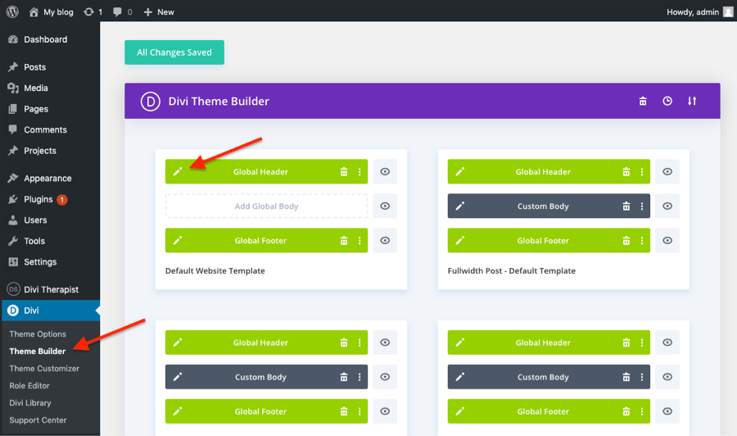Click Add Global Body placeholder
This screenshot has height=436, width=737.
(x=266, y=206)
